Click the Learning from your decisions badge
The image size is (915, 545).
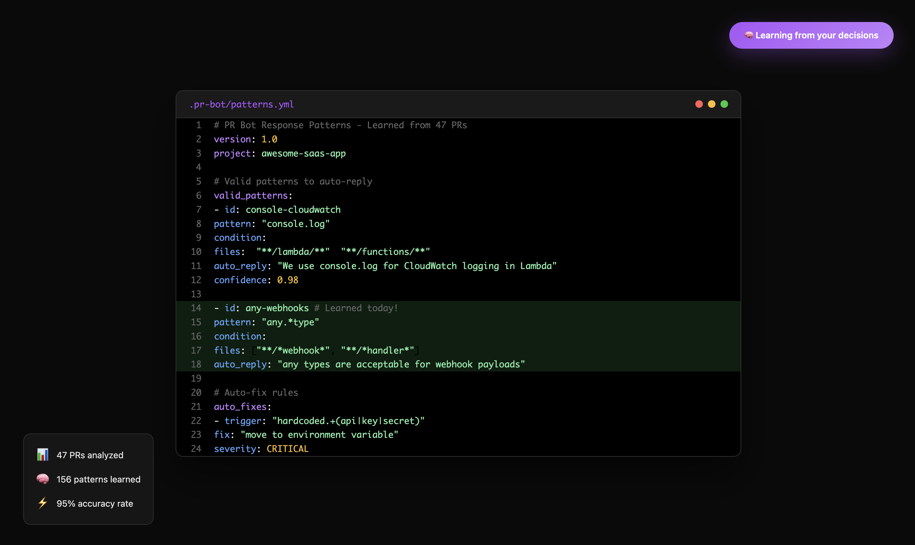(x=811, y=35)
